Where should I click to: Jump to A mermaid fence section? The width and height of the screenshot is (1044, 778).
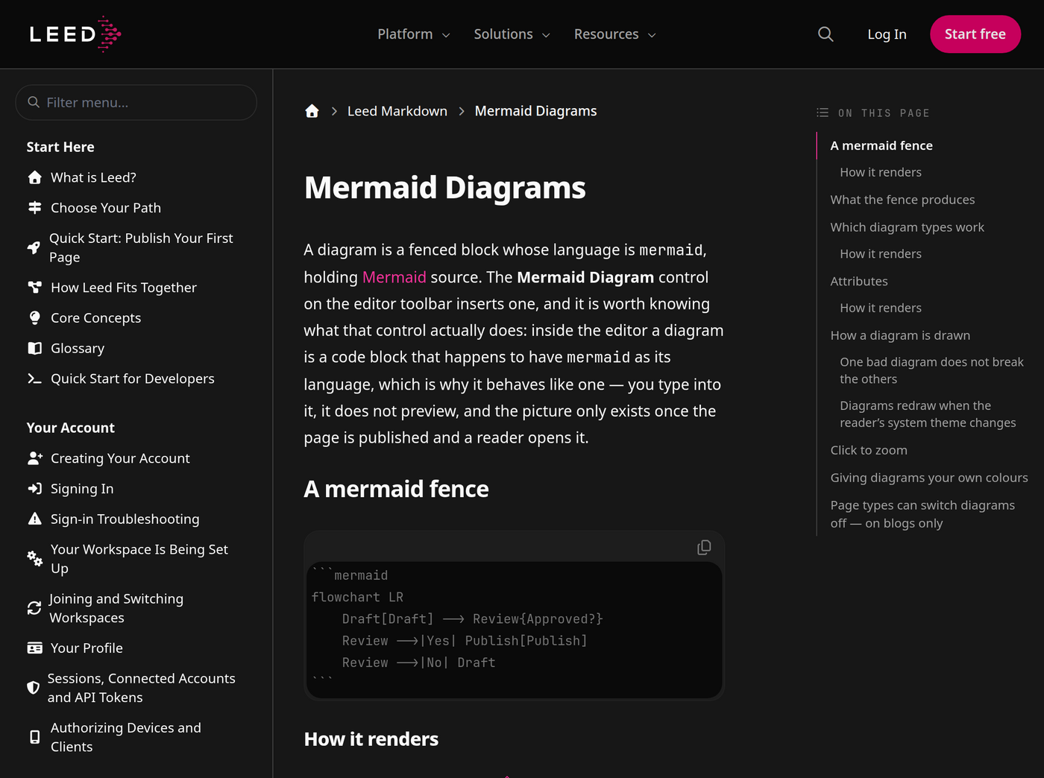click(881, 145)
